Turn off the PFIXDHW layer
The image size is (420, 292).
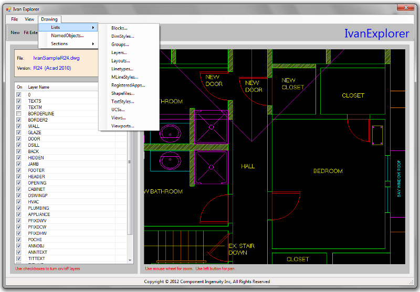point(19,233)
